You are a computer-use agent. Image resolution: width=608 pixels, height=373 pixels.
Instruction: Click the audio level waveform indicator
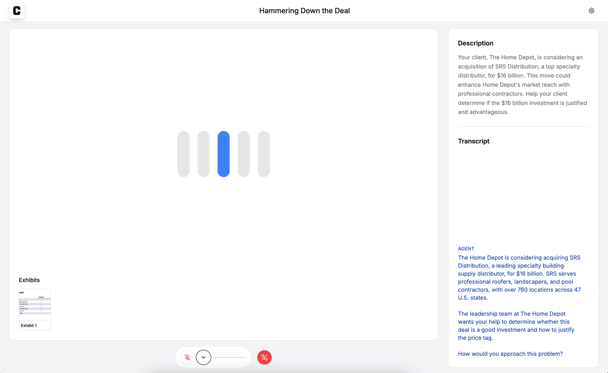pos(230,357)
